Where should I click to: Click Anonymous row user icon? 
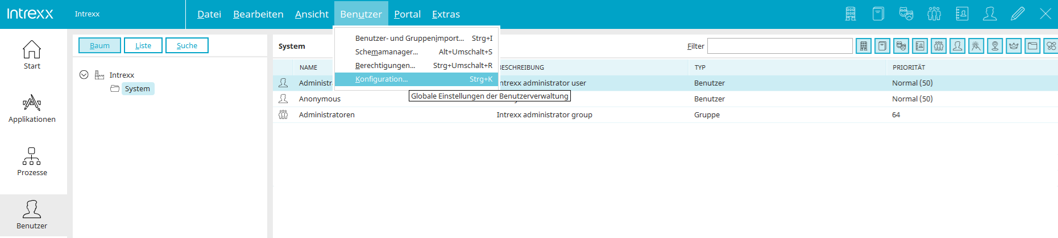coord(283,99)
